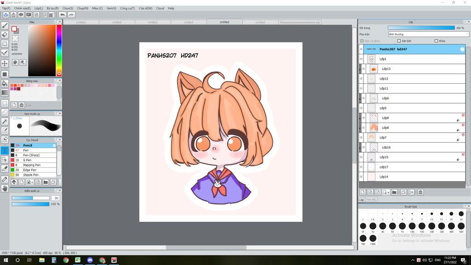Select the Magic Wand tool

pos(5,121)
